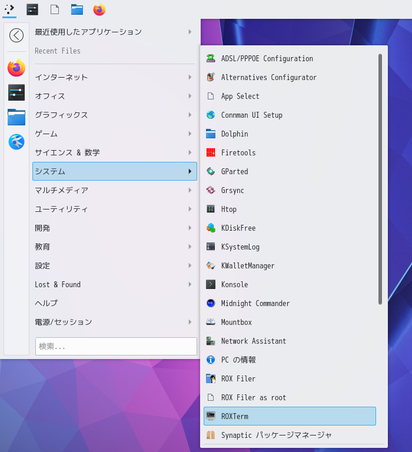This screenshot has width=412, height=452.
Task: Open the ヘルプ menu entry
Action: pyautogui.click(x=115, y=303)
